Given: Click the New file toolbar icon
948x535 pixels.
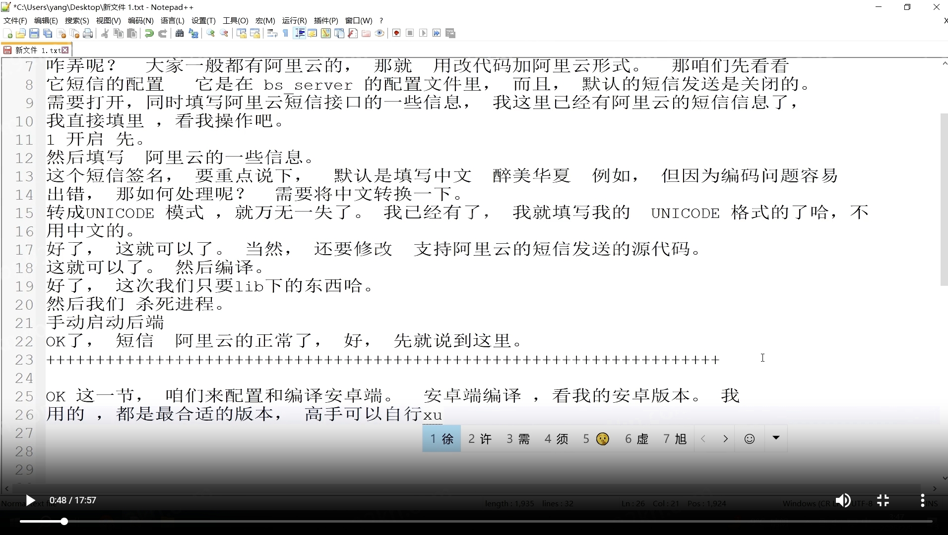Looking at the screenshot, I should point(8,33).
